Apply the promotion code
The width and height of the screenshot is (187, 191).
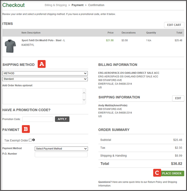click(62, 119)
